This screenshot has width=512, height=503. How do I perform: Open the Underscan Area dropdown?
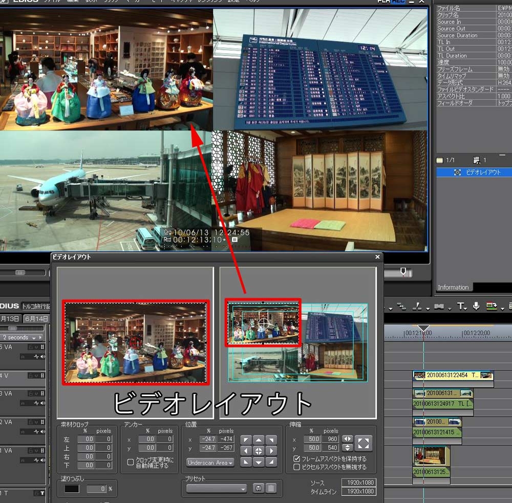click(210, 463)
